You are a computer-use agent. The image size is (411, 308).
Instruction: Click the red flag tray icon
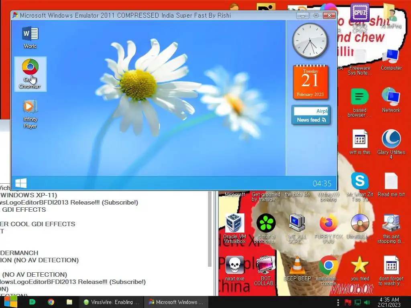[348, 302]
